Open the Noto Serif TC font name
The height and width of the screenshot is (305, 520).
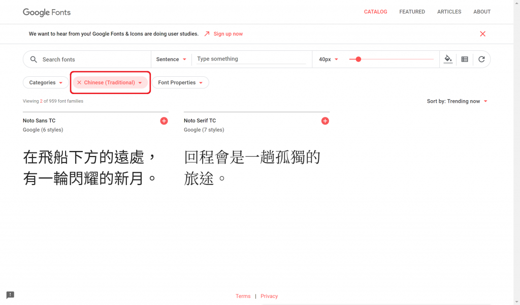(x=200, y=120)
